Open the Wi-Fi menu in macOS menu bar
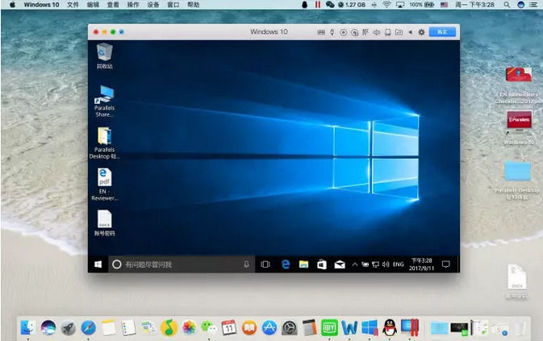The image size is (543, 341). (386, 5)
